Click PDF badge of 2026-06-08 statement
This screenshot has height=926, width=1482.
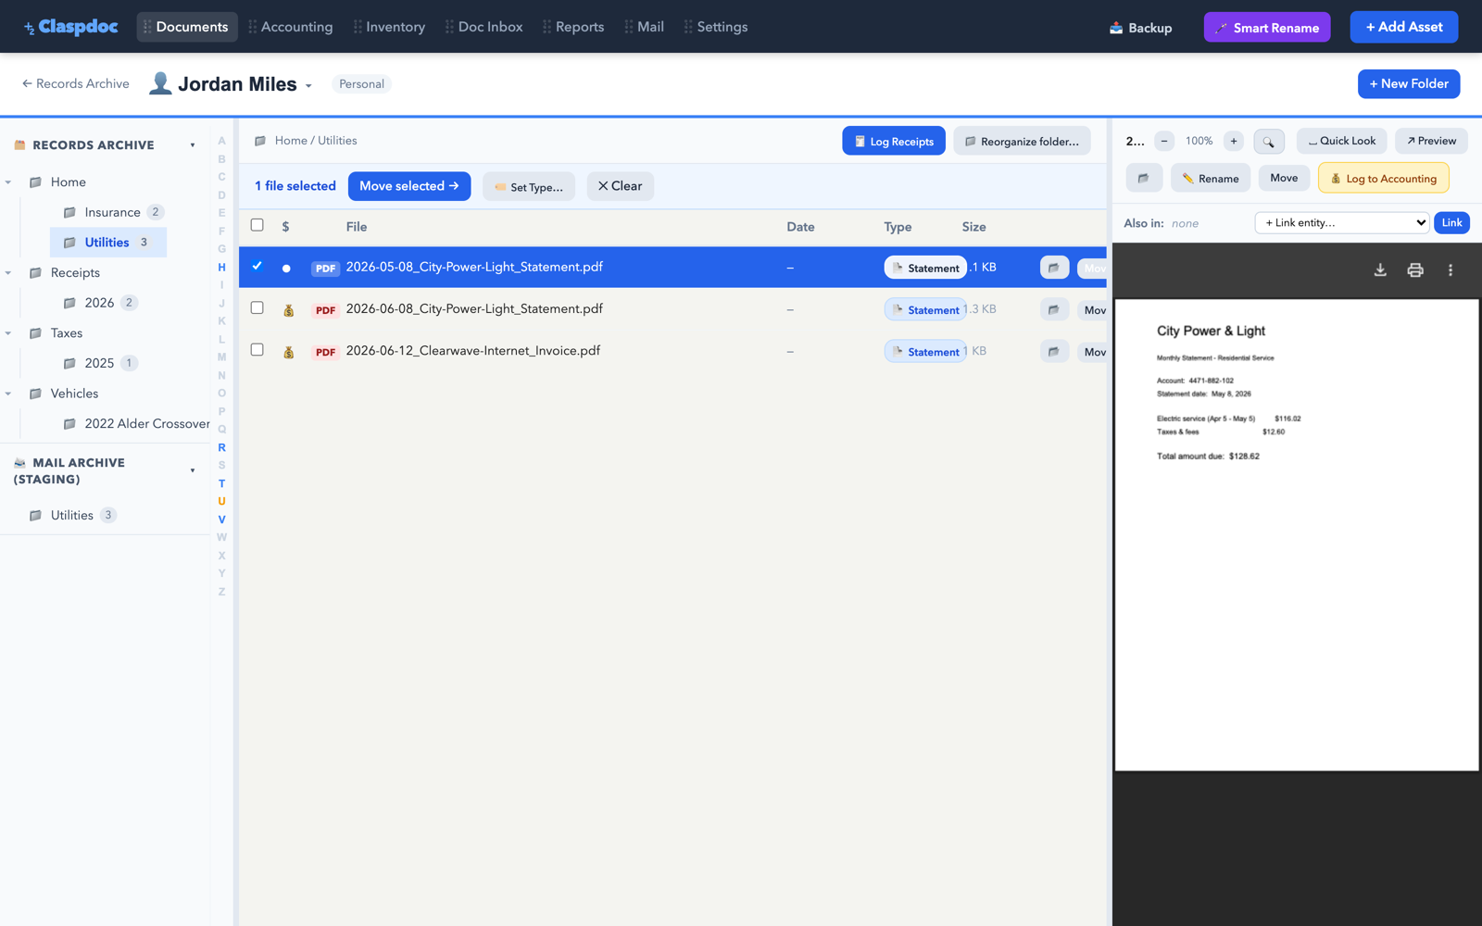click(325, 310)
